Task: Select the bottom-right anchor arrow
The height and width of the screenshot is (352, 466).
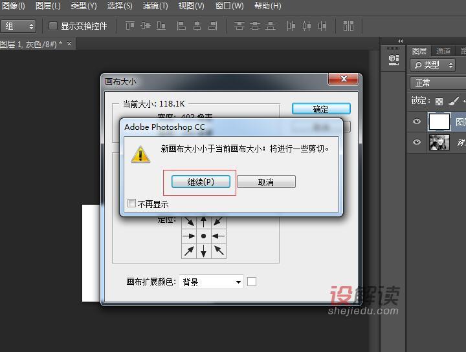Action: [219, 251]
